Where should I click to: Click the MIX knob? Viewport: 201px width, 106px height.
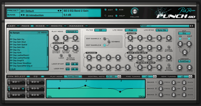(x=56, y=38)
